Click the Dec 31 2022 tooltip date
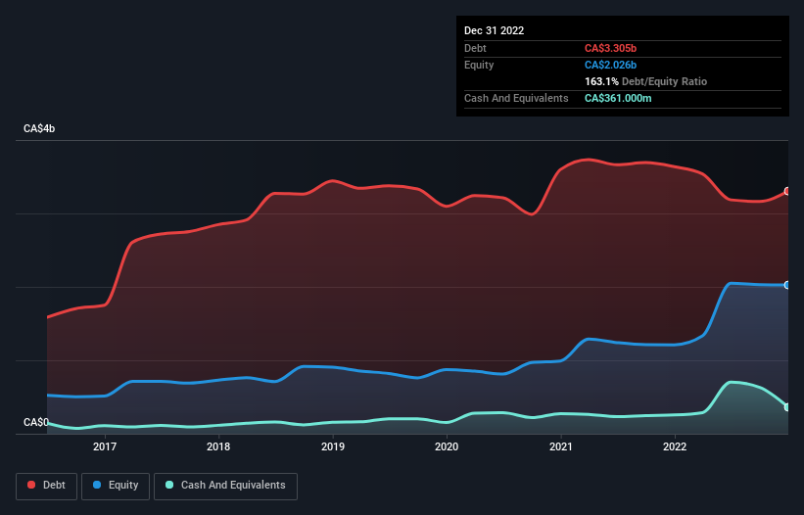Viewport: 804px width, 515px height. 494,30
